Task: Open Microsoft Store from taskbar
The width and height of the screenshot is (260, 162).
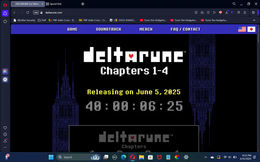Action: click(151, 157)
